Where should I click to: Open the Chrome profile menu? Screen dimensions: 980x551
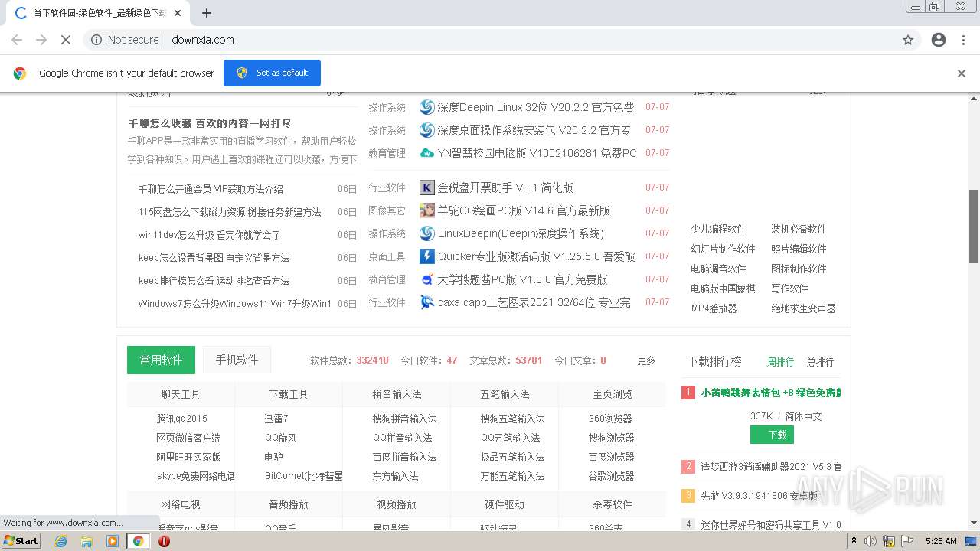(x=939, y=40)
